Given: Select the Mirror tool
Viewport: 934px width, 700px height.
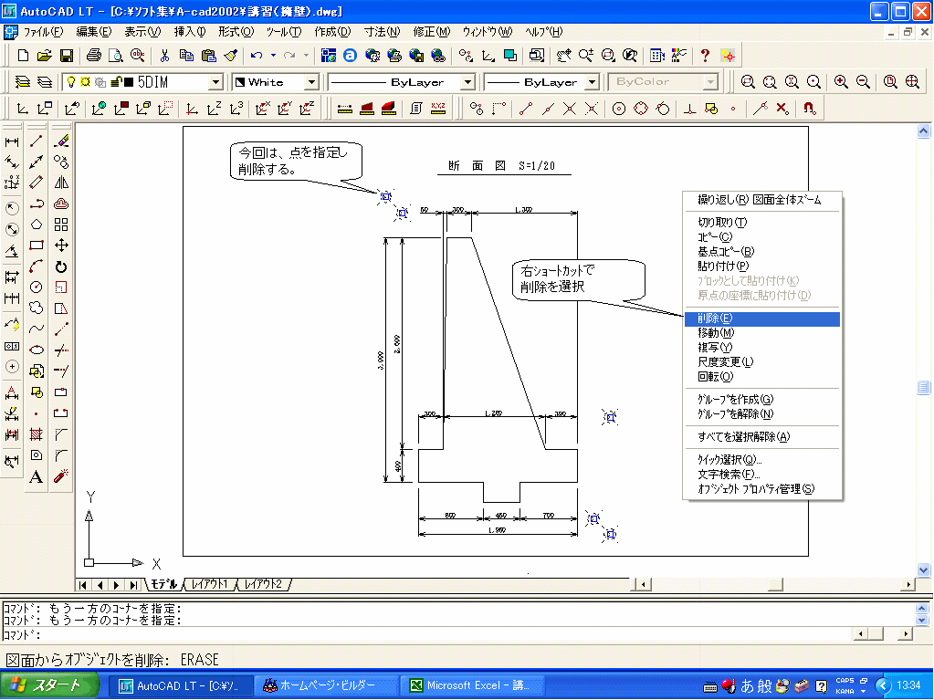Looking at the screenshot, I should pyautogui.click(x=61, y=183).
